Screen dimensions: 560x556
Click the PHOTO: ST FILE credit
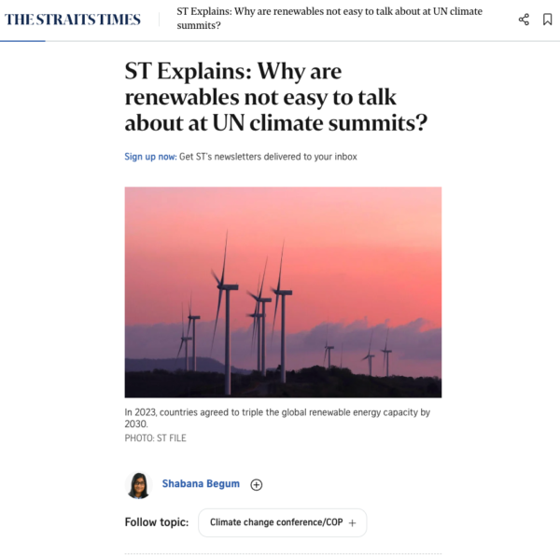coord(156,438)
